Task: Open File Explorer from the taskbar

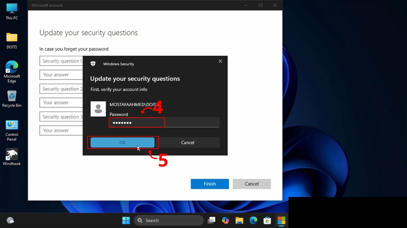Action: coord(239,220)
